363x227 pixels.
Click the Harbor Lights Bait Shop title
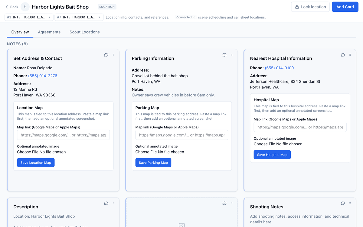tap(60, 7)
